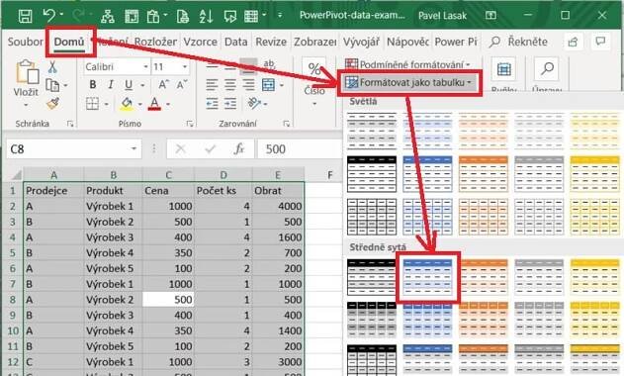
Task: Expand the Name Box dropdown arrow
Action: click(134, 149)
